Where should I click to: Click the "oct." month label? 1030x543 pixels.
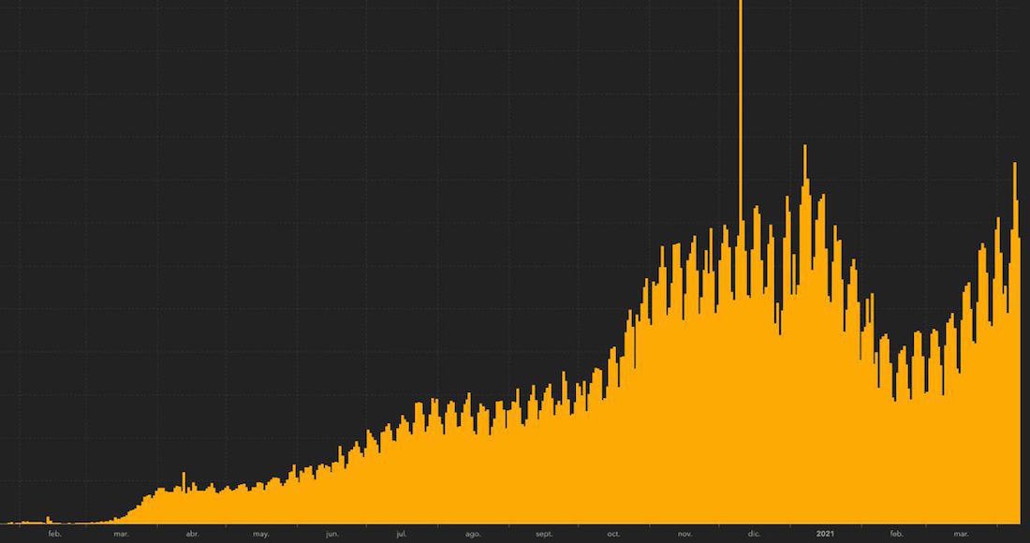[614, 534]
